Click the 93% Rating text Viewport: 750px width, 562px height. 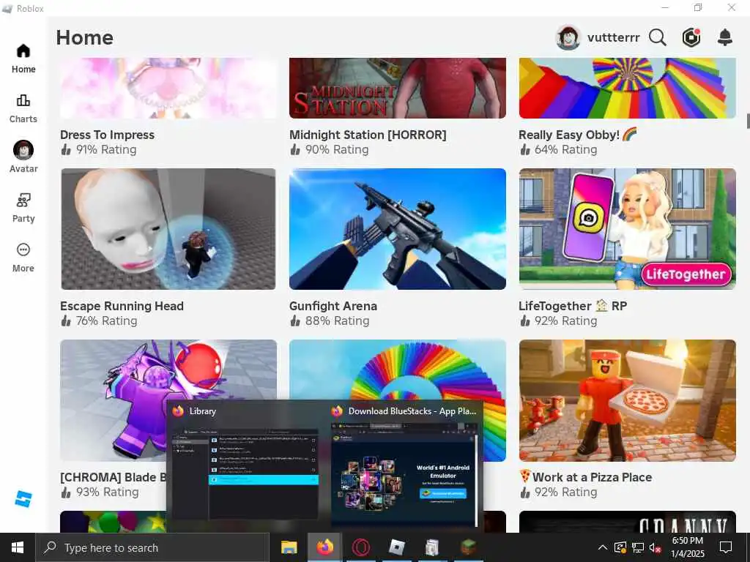(107, 492)
